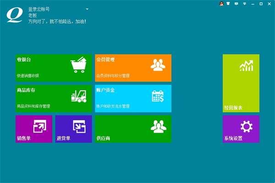
Task: Open 账户资金 account funds tile
Action: tap(133, 98)
